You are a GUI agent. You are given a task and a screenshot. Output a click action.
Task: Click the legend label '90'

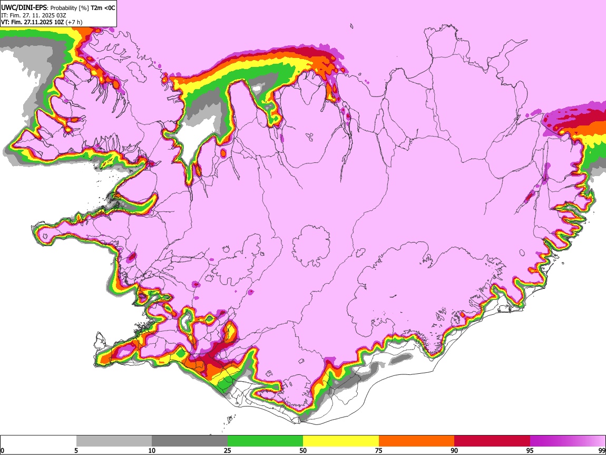click(x=454, y=451)
